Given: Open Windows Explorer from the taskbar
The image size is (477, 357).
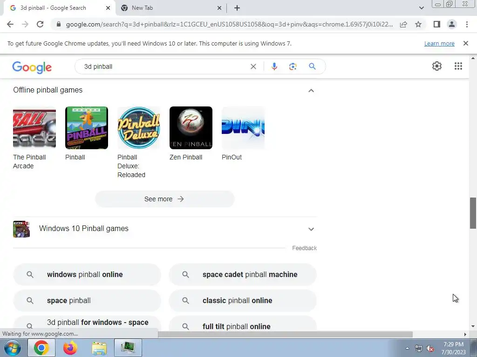Looking at the screenshot, I should pos(99,348).
